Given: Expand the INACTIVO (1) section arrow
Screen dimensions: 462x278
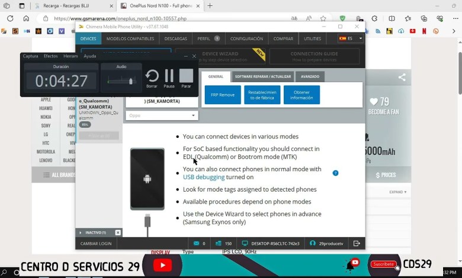Looking at the screenshot, I should [80, 232].
